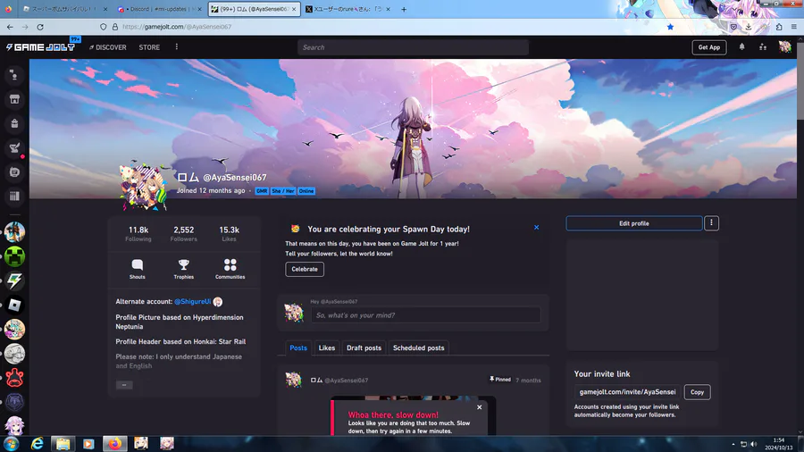Viewport: 804px width, 452px height.
Task: Switch to the Likes tab
Action: (327, 347)
